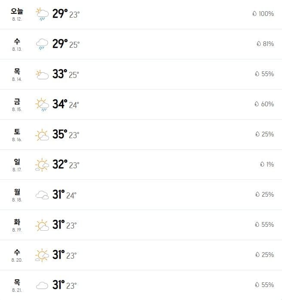
Task: Select the 일 8. 17. day label
Action: coord(17,165)
